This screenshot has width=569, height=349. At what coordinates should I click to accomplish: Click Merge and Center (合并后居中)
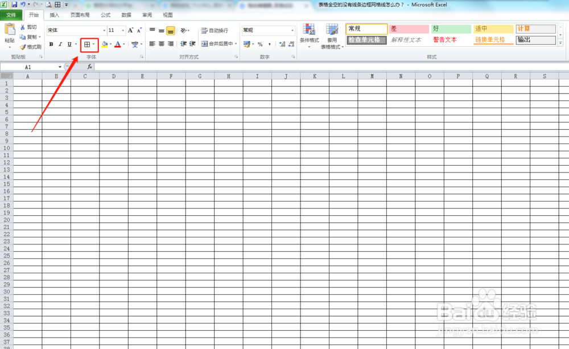coord(217,44)
